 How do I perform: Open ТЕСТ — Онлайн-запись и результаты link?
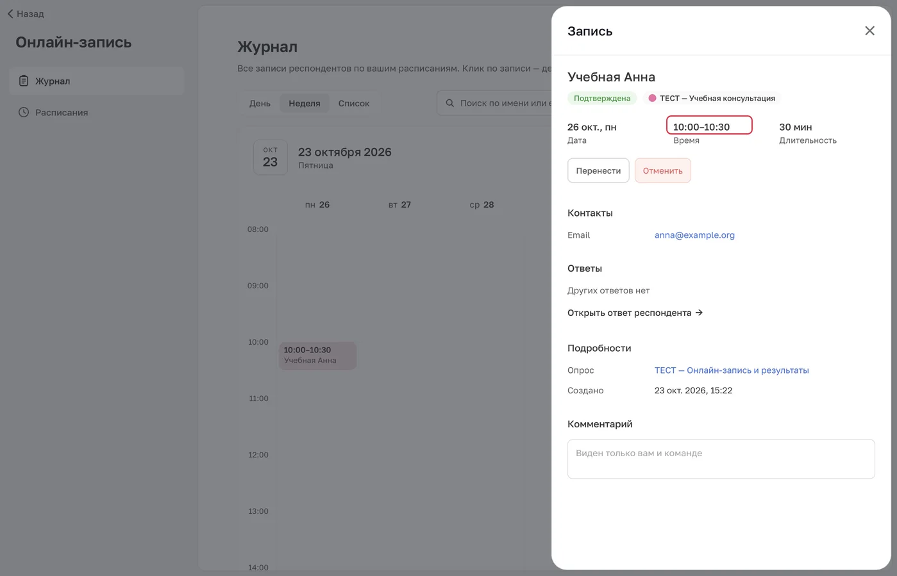point(732,370)
